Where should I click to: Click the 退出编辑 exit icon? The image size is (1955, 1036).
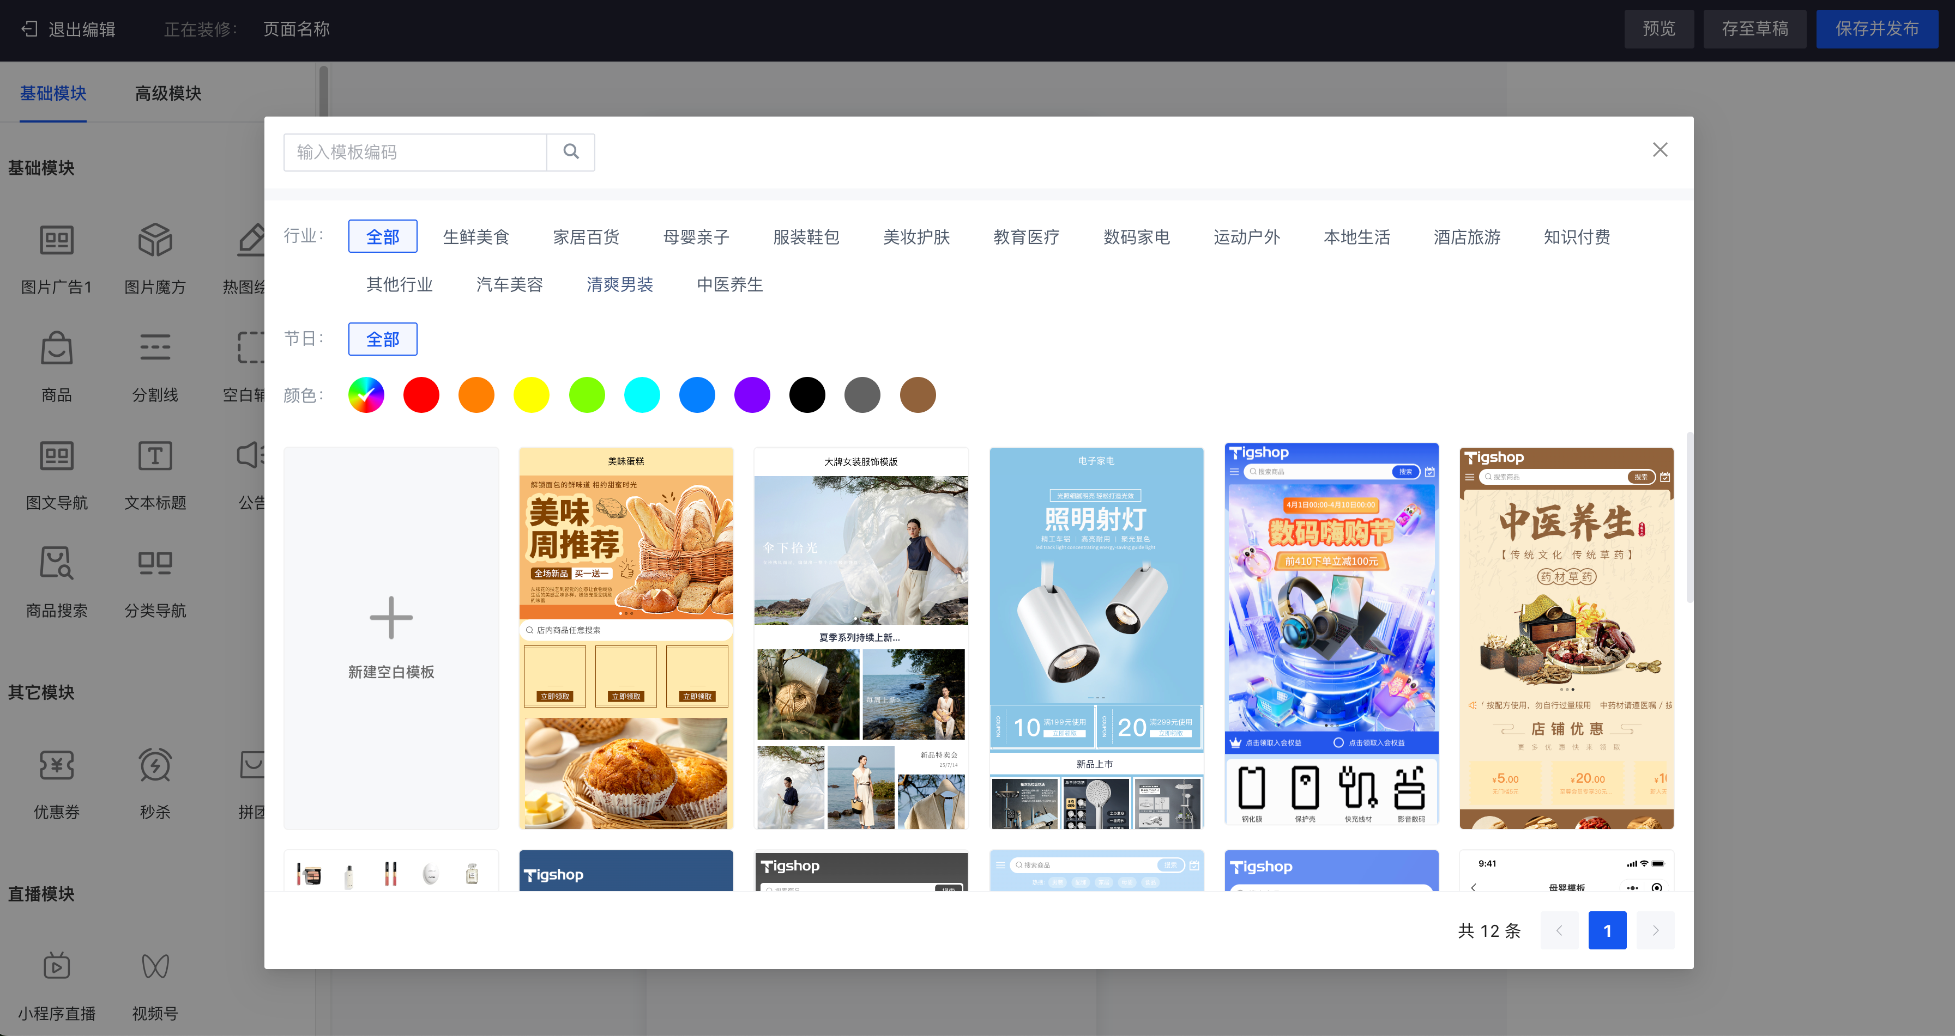pyautogui.click(x=29, y=29)
